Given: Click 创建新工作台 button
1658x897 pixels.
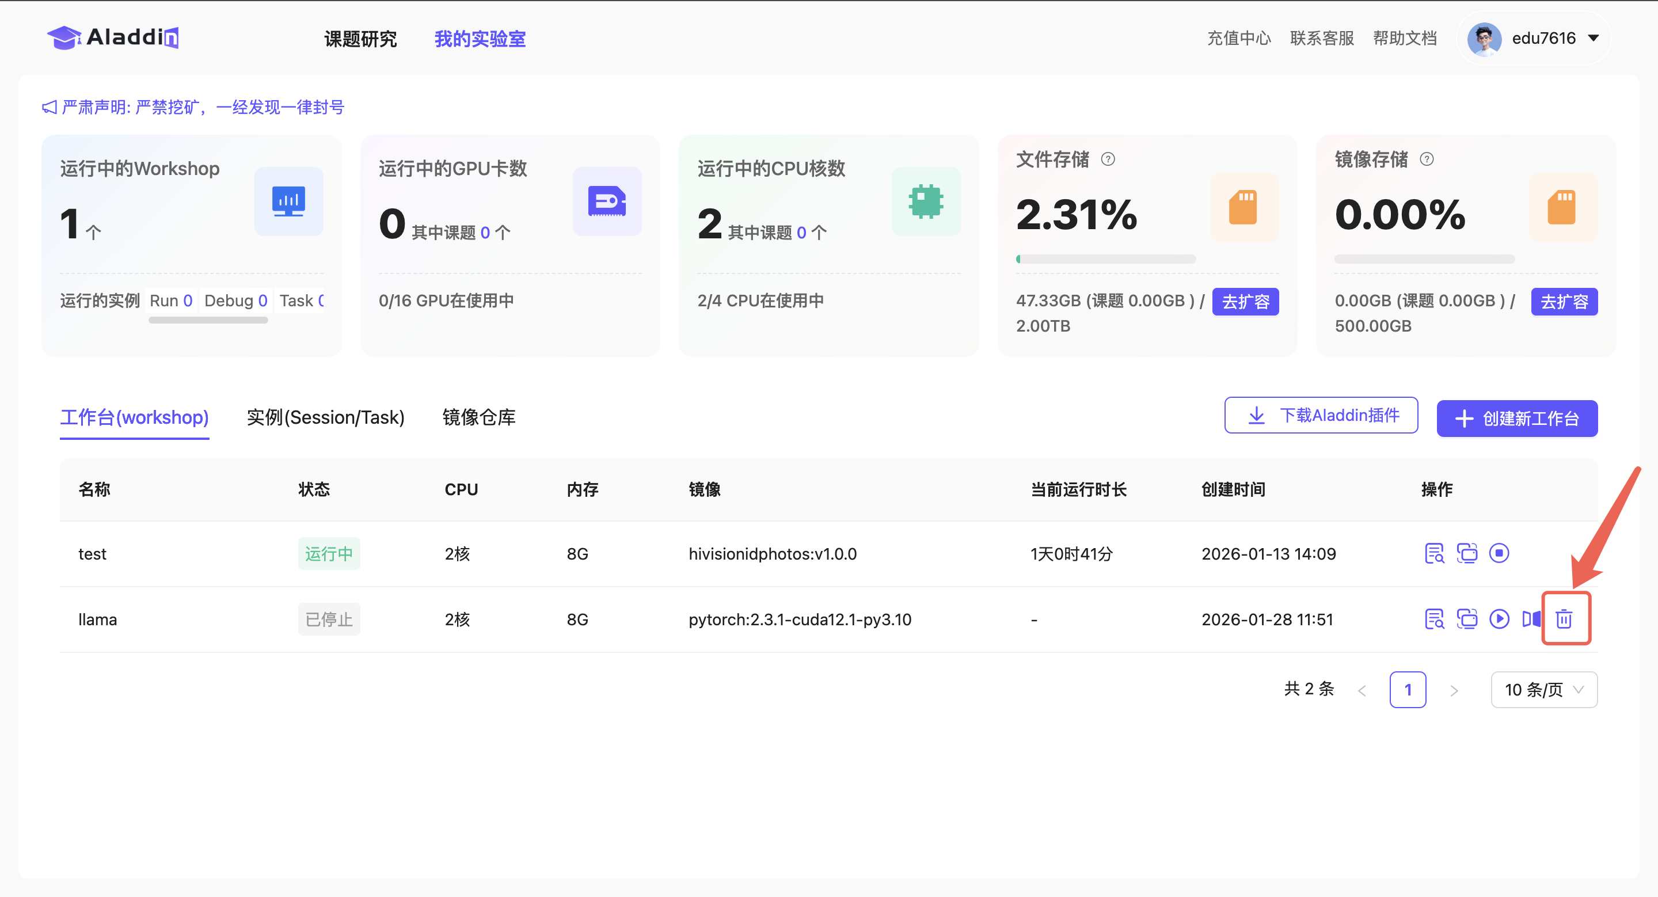Looking at the screenshot, I should (x=1516, y=419).
